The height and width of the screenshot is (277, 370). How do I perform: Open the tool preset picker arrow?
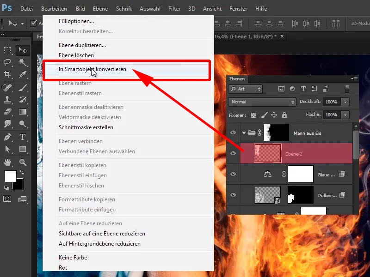click(x=22, y=24)
